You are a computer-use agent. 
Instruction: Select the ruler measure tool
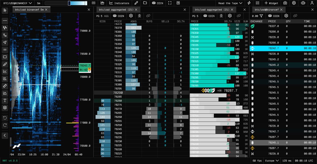(5, 86)
